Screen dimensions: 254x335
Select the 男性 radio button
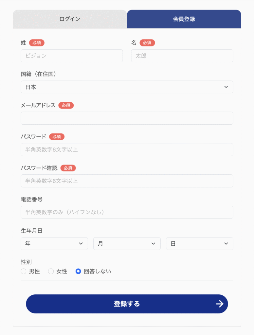[x=24, y=271]
